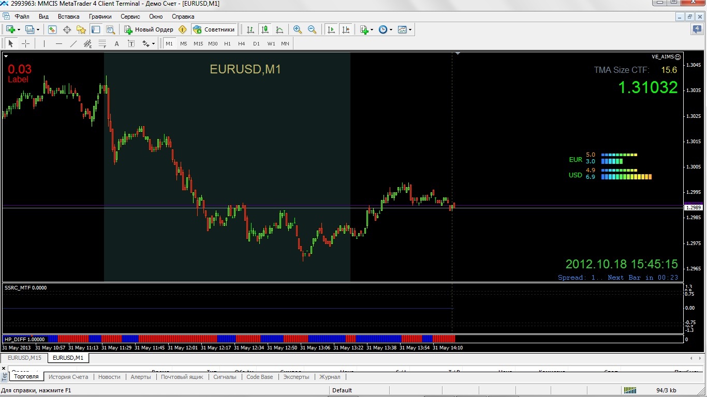Viewport: 707px width, 397px height.
Task: Open the Журнал terminal tab
Action: [330, 377]
